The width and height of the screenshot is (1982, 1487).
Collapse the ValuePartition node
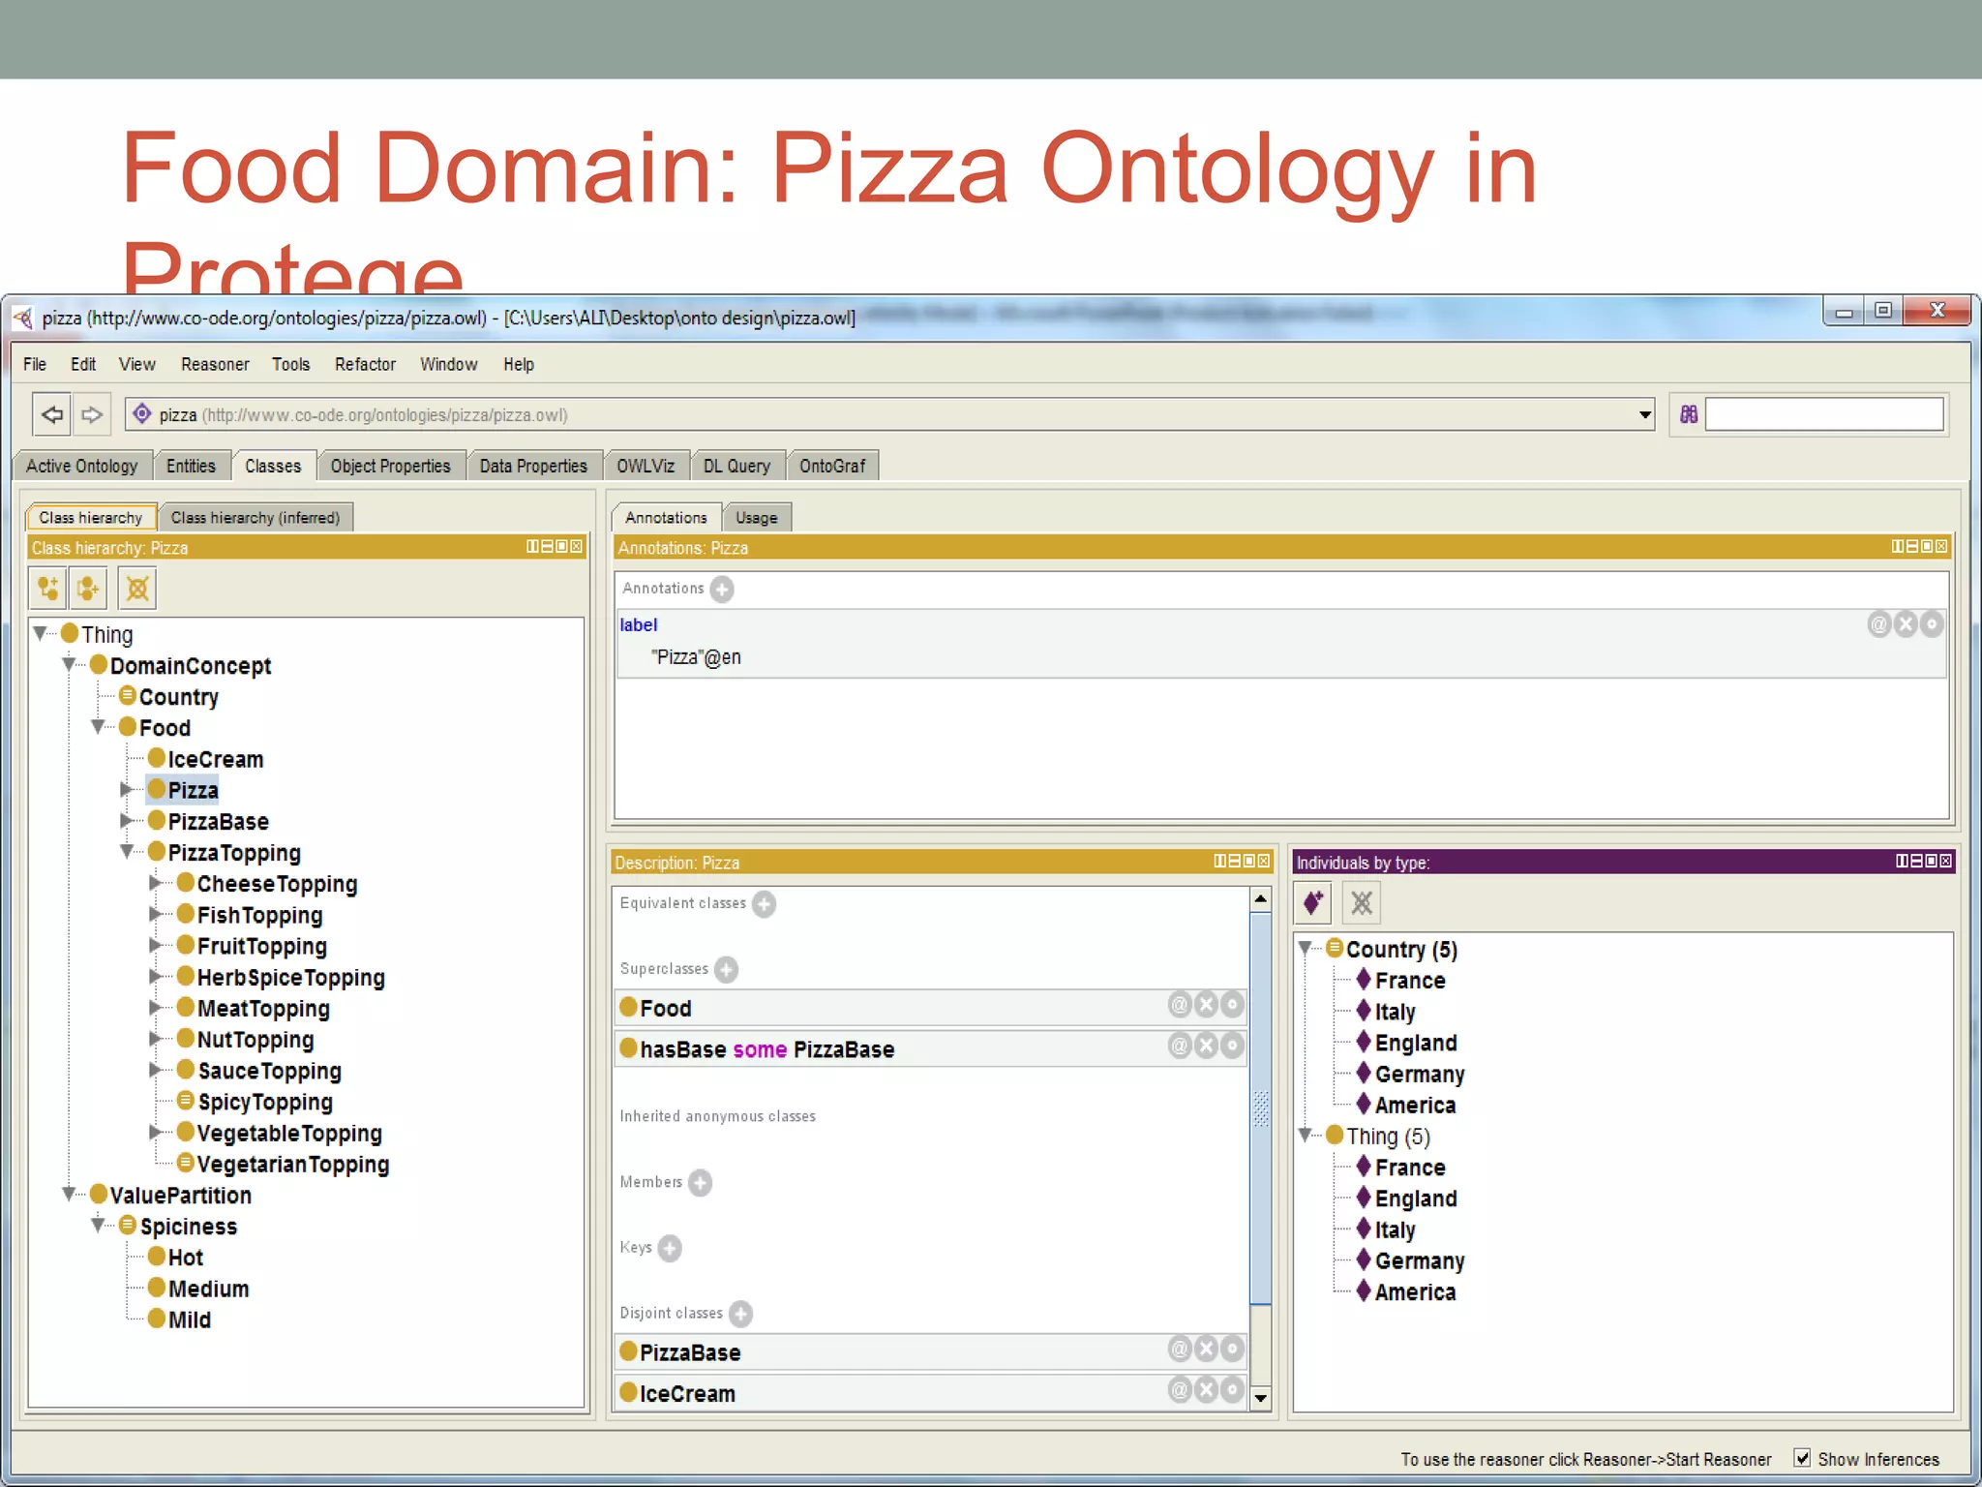pyautogui.click(x=69, y=1195)
